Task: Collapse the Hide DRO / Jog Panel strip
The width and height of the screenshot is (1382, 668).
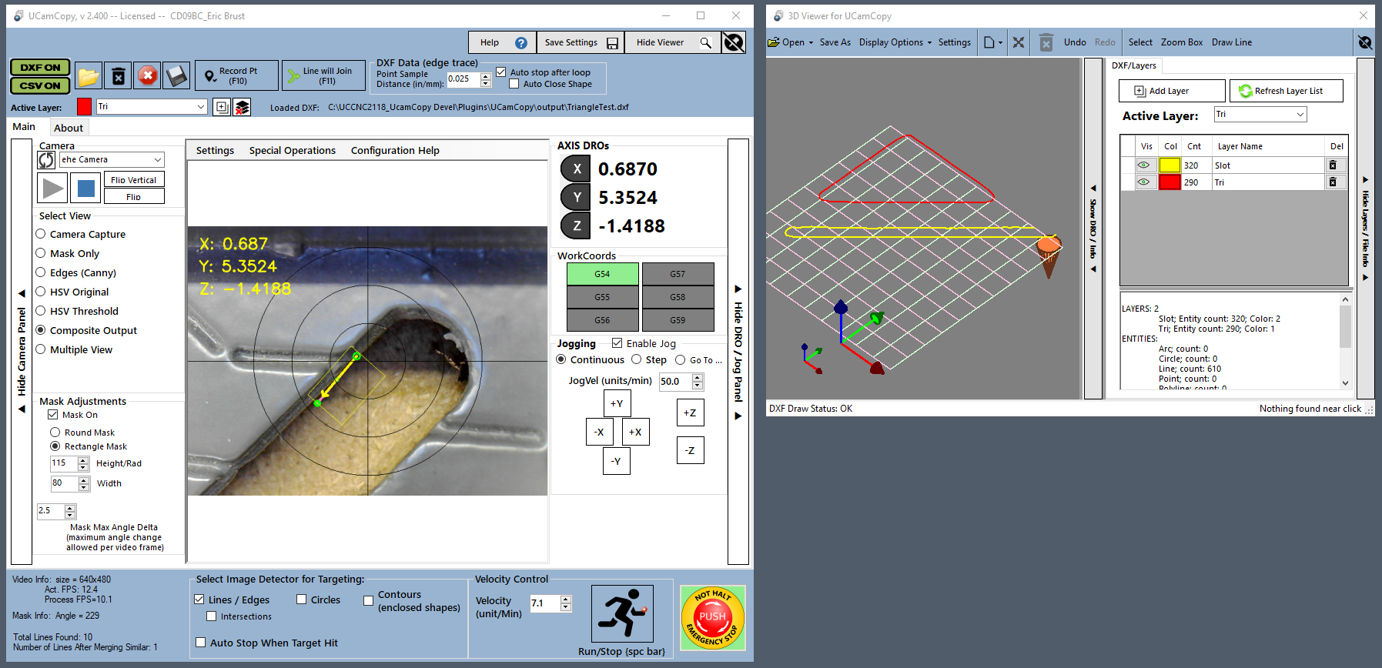Action: tap(738, 352)
